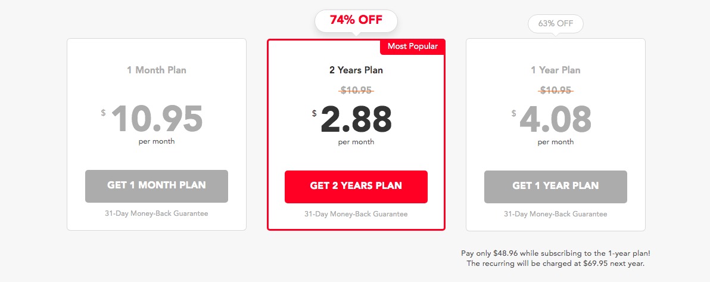Click the crossed-out $10.95 in 2 Years Plan

[356, 91]
